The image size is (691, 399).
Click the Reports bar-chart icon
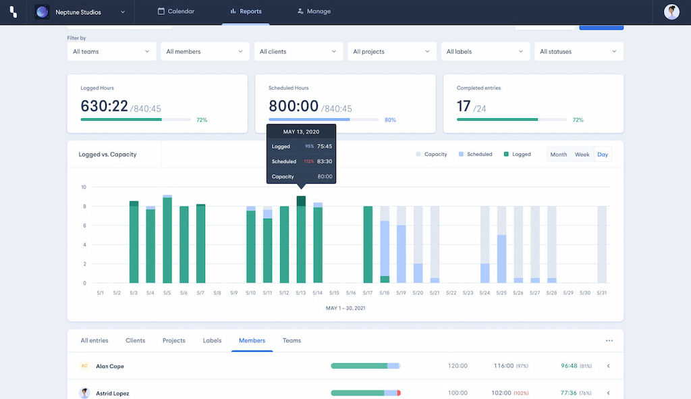(x=233, y=11)
